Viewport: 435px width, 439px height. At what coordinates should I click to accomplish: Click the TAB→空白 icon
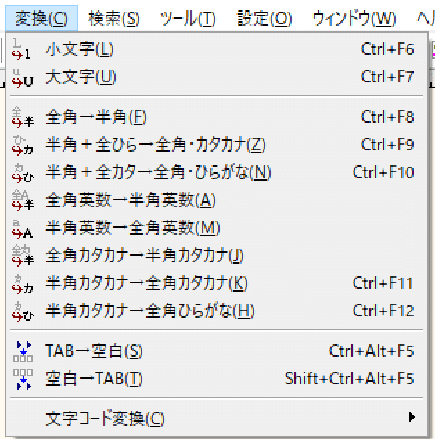click(x=23, y=352)
